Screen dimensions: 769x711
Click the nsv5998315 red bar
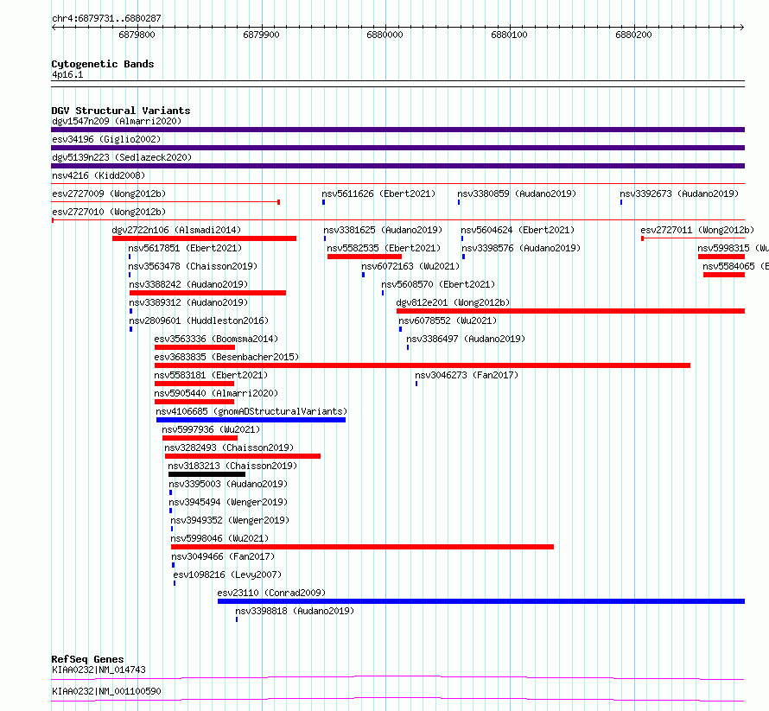tap(721, 257)
